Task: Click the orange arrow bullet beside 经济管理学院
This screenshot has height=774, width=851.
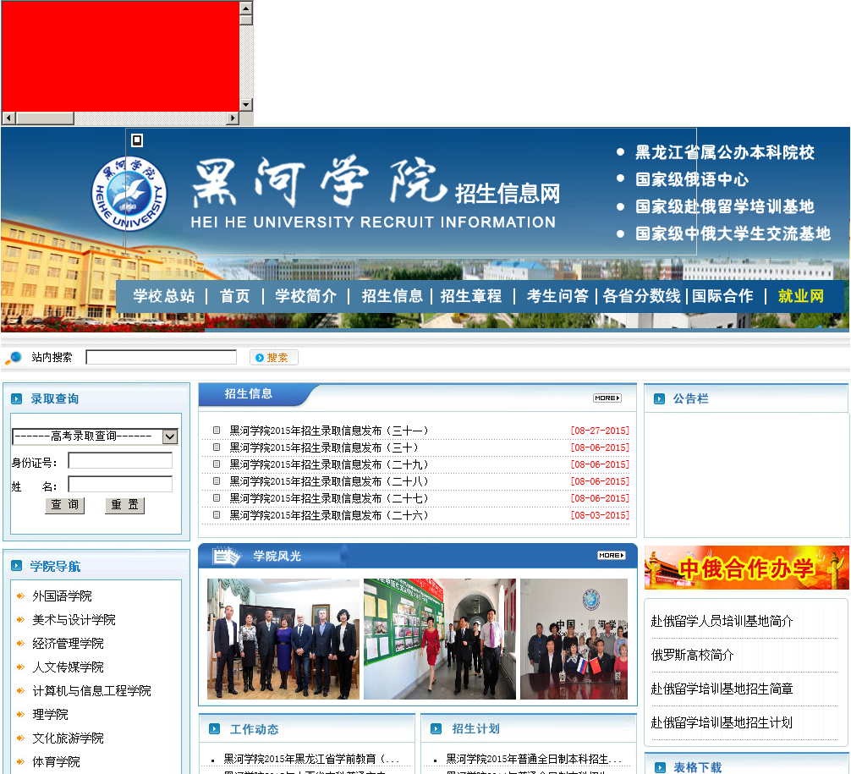Action: [20, 643]
